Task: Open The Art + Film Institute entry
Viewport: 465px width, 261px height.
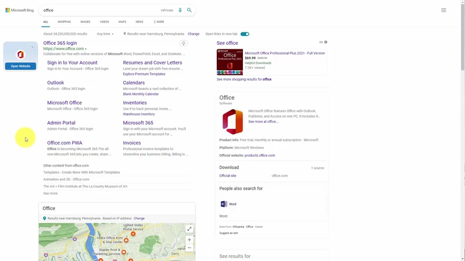Action: click(85, 186)
